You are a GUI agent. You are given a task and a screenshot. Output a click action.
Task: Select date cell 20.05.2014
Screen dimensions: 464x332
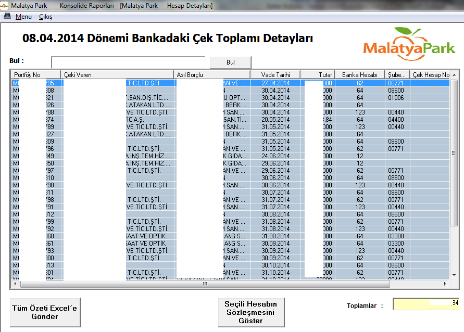coord(275,120)
